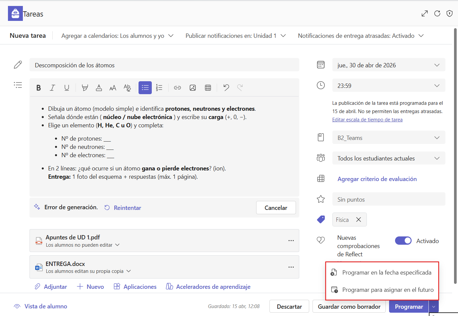
Task: Open the Aplicaciones option
Action: 135,286
